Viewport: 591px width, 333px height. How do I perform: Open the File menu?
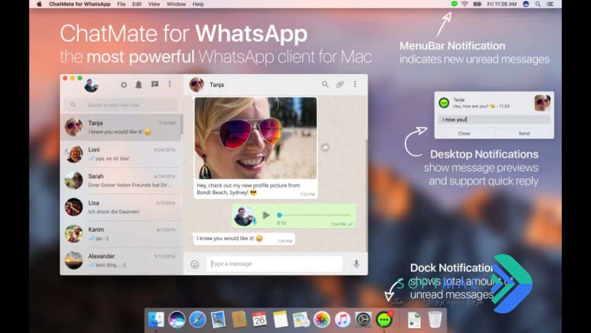121,4
